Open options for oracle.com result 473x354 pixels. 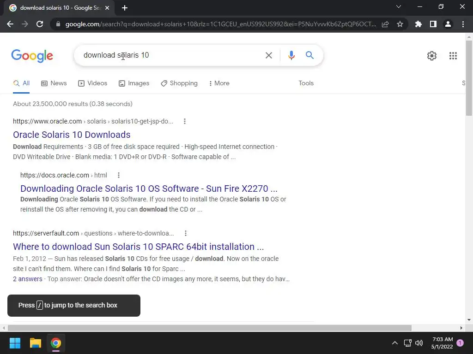point(185,121)
